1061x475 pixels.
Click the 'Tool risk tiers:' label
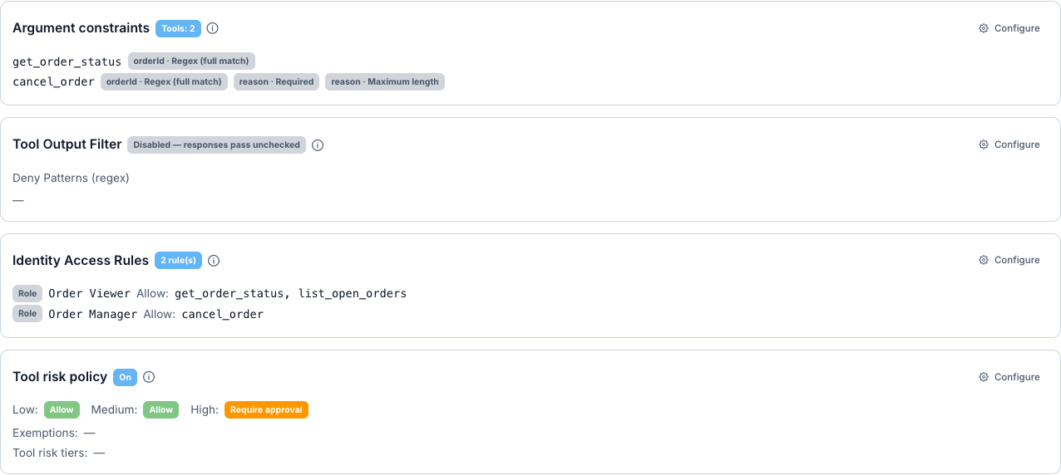[x=50, y=453]
